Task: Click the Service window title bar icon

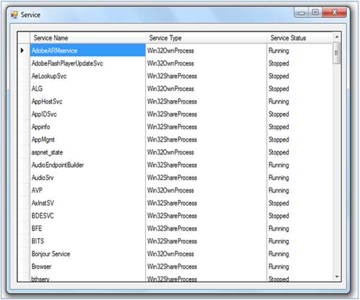Action: tap(14, 14)
